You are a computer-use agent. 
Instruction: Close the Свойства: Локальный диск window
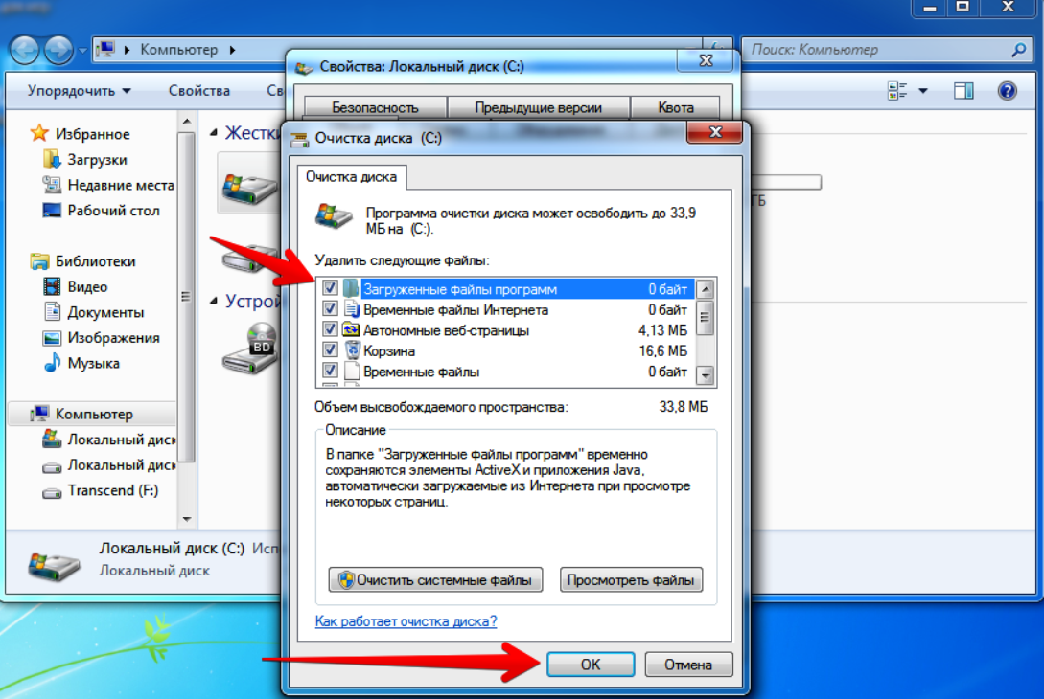tap(706, 60)
